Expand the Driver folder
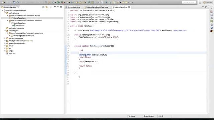The height and width of the screenshot is (120, 214). click(x=5, y=46)
